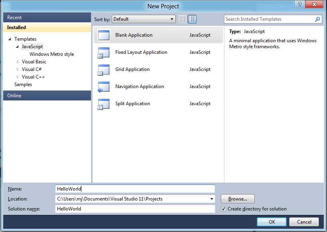Click the Browse... button
327x232 pixels.
tap(238, 199)
